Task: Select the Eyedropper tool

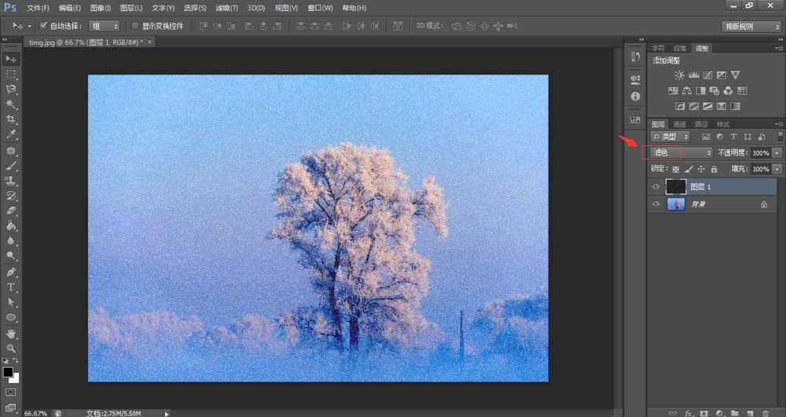Action: [10, 134]
